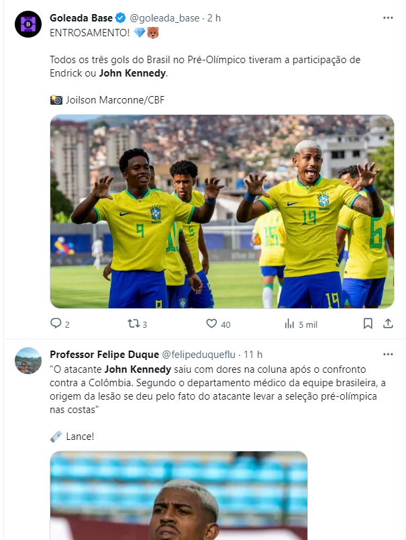The image size is (406, 540).
Task: Open more options on Felipe Duque tweet
Action: (388, 355)
